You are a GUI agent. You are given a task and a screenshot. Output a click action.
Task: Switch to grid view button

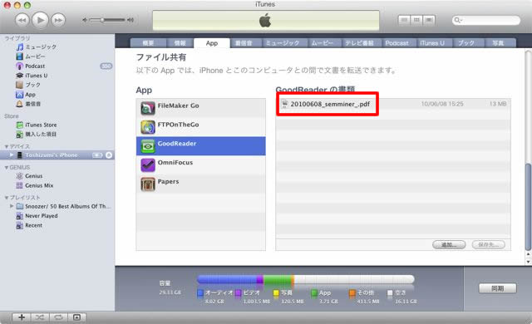pyautogui.click(x=416, y=20)
